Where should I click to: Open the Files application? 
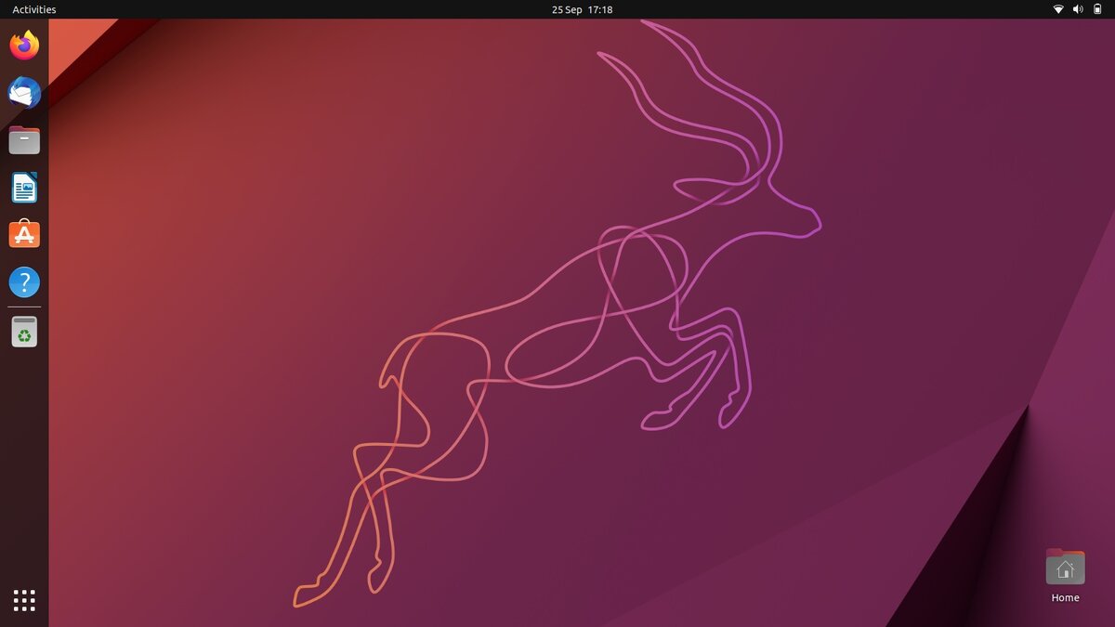tap(23, 139)
